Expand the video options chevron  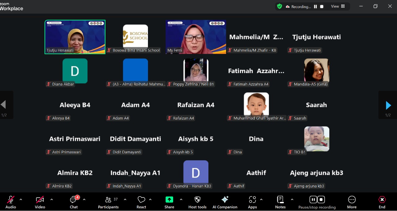tap(51, 200)
